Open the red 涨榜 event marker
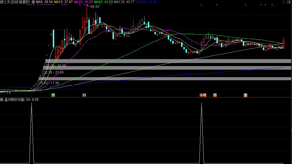The width and height of the screenshot is (292, 164). click(203, 95)
